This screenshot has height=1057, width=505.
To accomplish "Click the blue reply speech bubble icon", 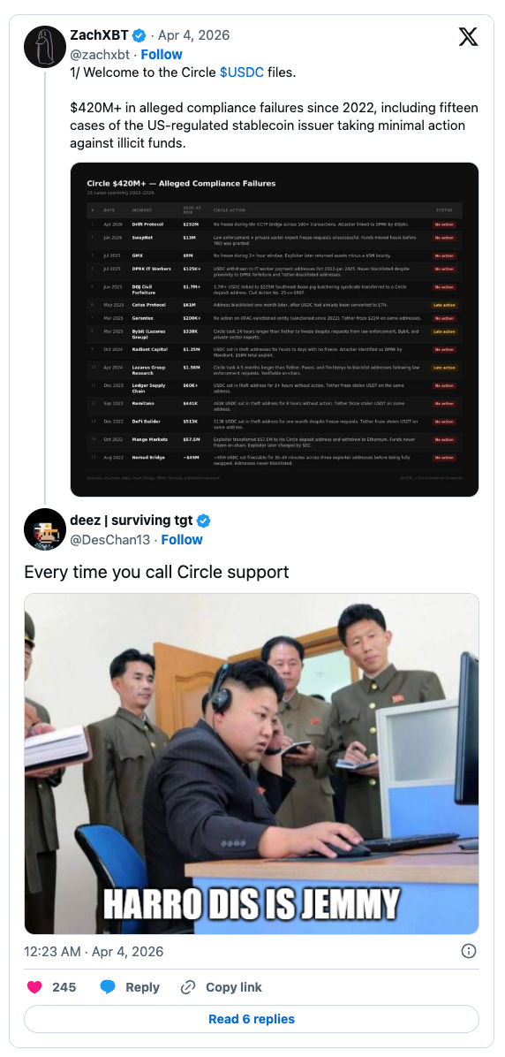I will click(108, 987).
